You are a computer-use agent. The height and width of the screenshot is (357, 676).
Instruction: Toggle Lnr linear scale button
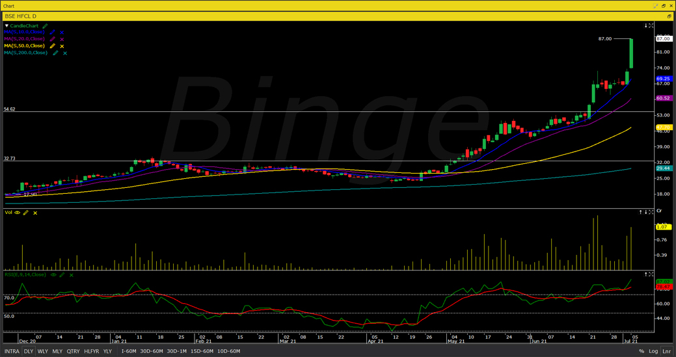point(666,351)
